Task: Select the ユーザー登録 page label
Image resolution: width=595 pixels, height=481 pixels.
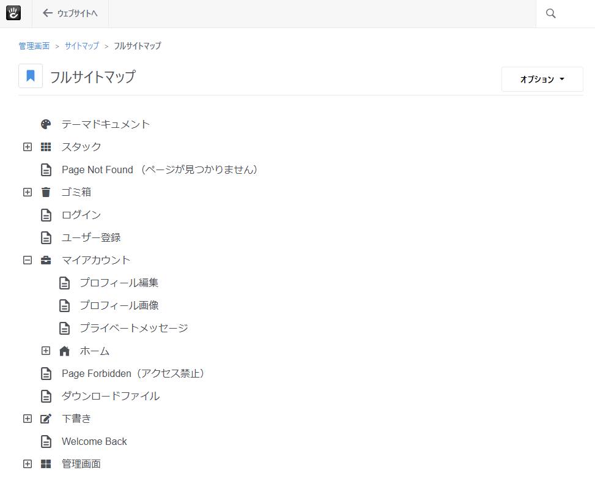Action: point(91,237)
